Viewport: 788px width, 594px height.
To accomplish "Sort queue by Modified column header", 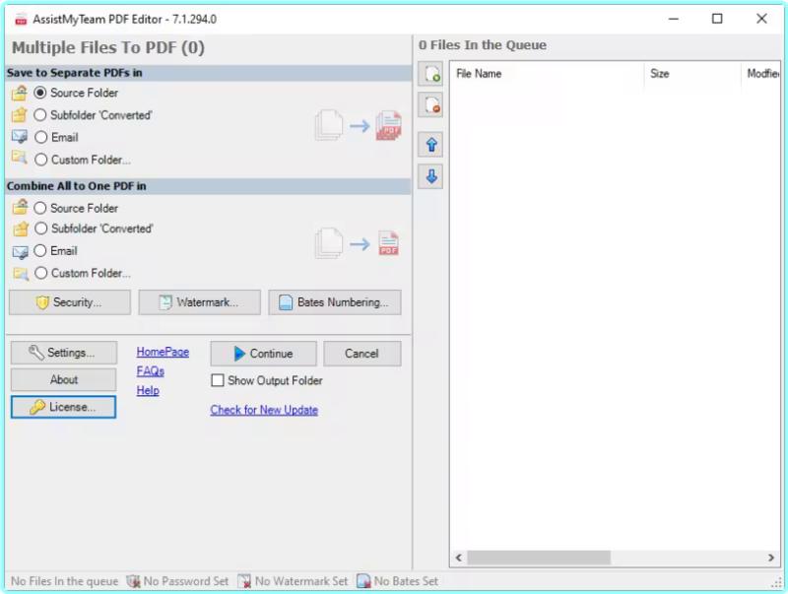I will point(760,74).
